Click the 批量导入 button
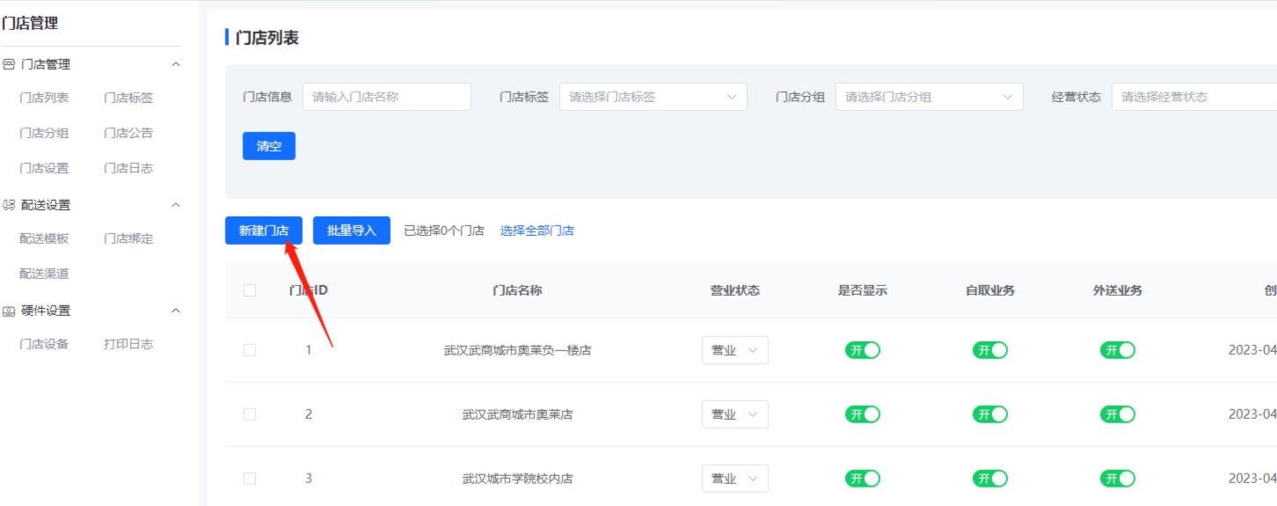Image resolution: width=1277 pixels, height=506 pixels. tap(352, 231)
